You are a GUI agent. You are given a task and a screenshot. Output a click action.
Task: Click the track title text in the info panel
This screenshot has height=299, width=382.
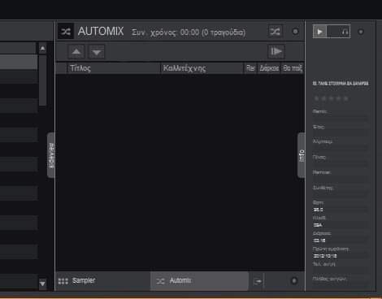(x=341, y=84)
